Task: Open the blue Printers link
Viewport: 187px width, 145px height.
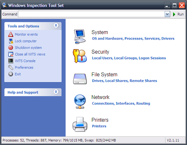Action: click(99, 126)
